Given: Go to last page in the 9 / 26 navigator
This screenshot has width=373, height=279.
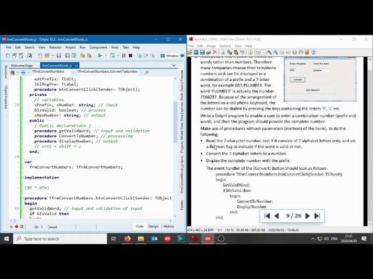Looking at the screenshot, I should tap(317, 216).
